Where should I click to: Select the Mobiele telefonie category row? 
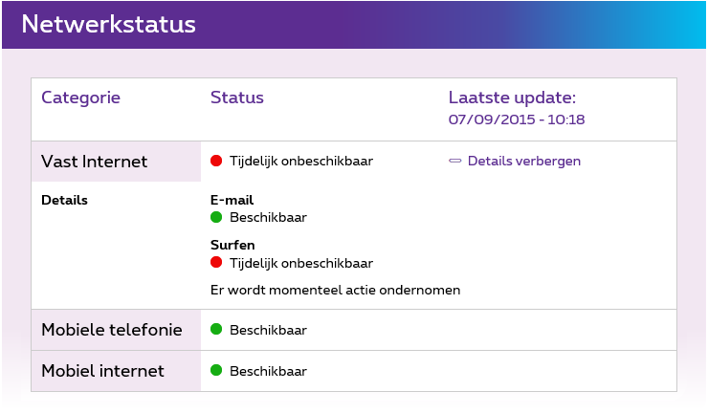coord(112,330)
